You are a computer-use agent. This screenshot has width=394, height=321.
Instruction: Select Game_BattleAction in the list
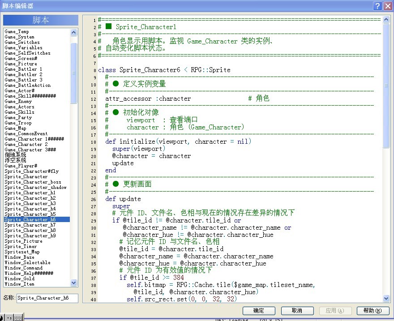tap(28, 86)
